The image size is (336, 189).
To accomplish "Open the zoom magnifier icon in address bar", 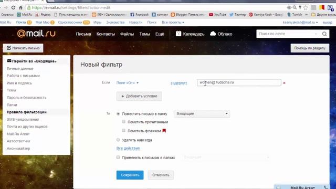I will (x=295, y=7).
